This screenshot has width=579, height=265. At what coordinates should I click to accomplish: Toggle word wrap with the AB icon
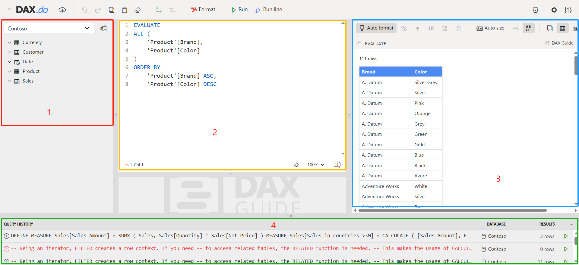(x=528, y=28)
